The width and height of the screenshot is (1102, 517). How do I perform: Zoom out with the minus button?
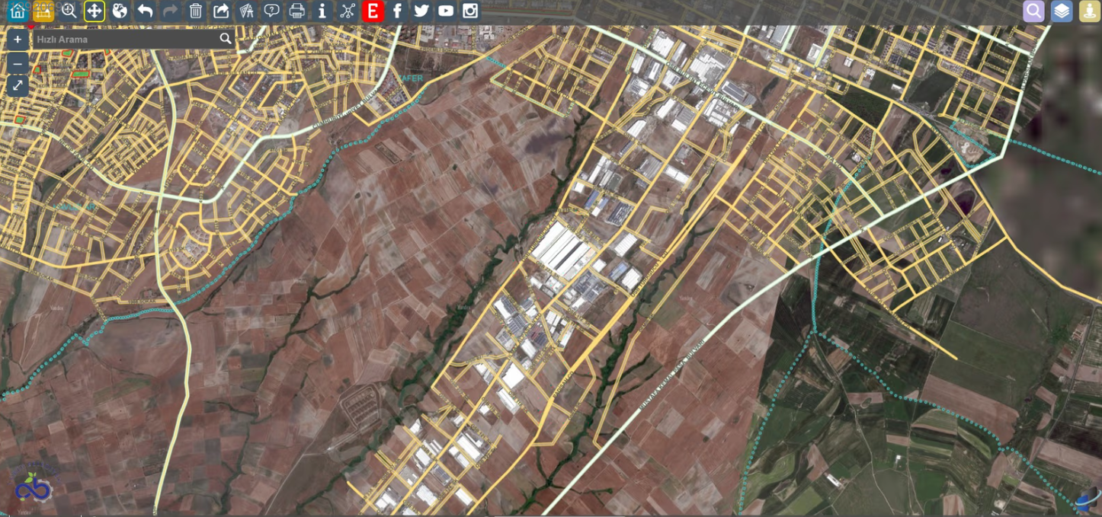[18, 63]
